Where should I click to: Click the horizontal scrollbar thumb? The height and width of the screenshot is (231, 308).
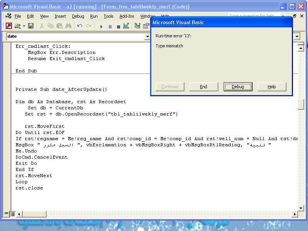pos(34,214)
